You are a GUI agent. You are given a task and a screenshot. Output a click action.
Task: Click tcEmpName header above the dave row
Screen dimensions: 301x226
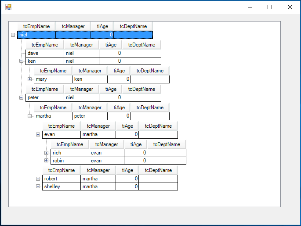[x=45, y=45]
